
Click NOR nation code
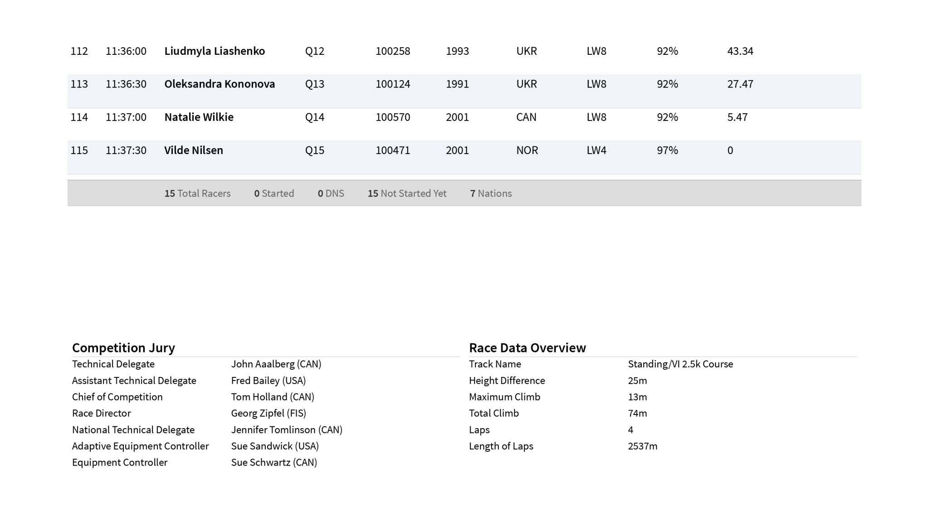(x=527, y=150)
